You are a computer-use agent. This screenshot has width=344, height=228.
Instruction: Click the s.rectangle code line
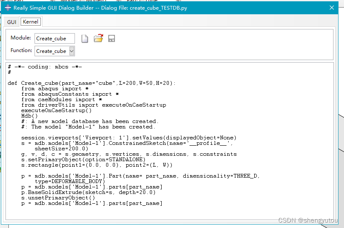tap(97, 165)
